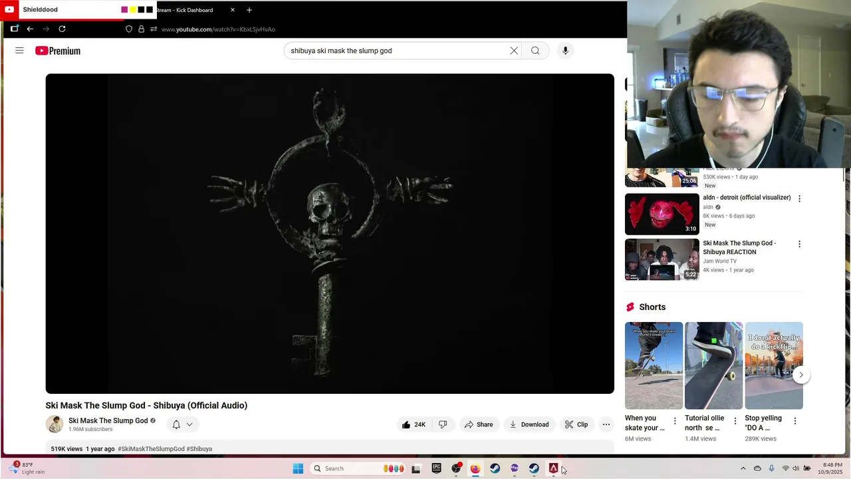Download the video

click(x=529, y=424)
